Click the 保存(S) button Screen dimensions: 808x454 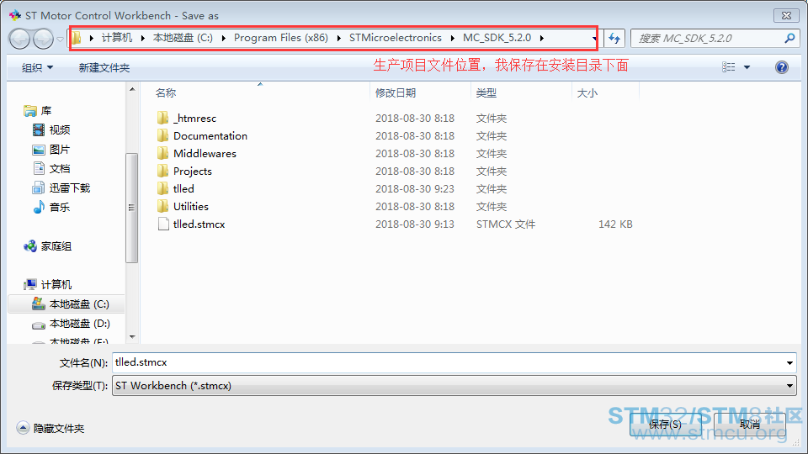pos(665,424)
